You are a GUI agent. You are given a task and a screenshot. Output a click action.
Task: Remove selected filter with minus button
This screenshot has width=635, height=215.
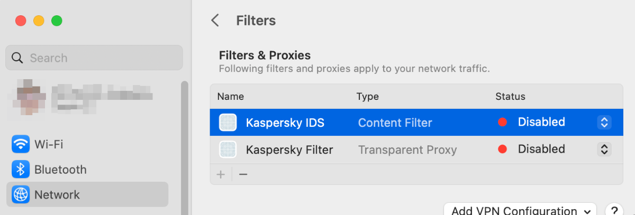coord(243,174)
